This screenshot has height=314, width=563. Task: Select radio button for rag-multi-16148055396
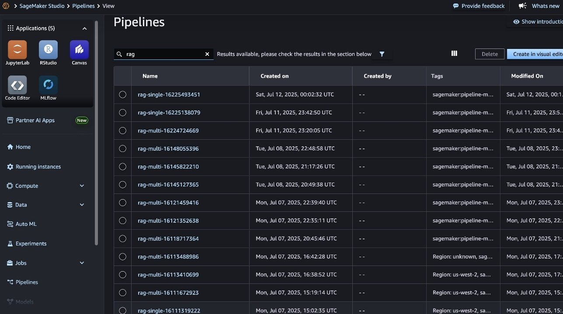(x=122, y=148)
